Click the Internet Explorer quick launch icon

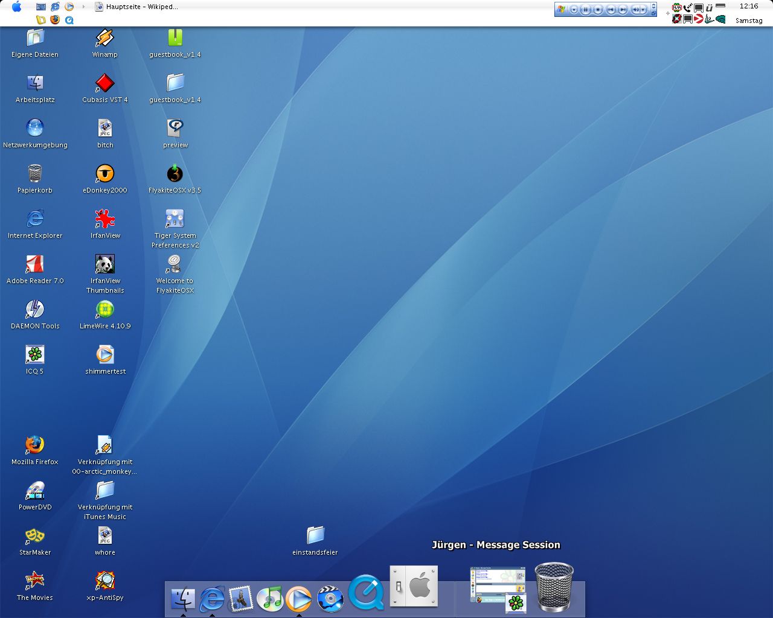click(x=55, y=7)
